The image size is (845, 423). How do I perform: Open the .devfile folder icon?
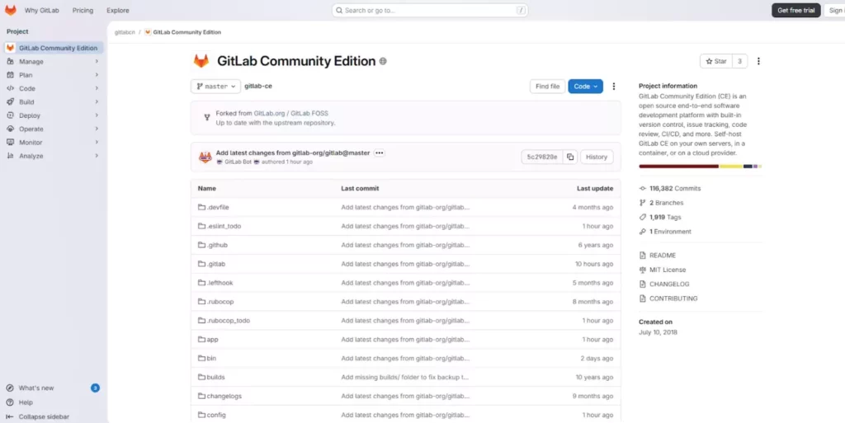pyautogui.click(x=201, y=207)
